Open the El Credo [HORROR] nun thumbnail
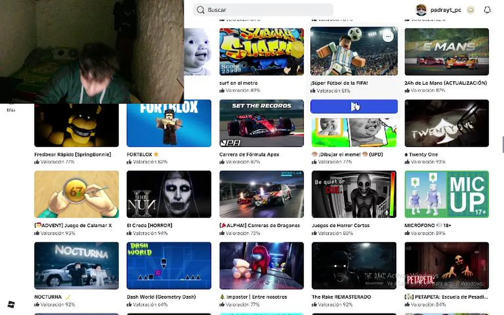Viewport: 504px width, 315px height. point(169,194)
